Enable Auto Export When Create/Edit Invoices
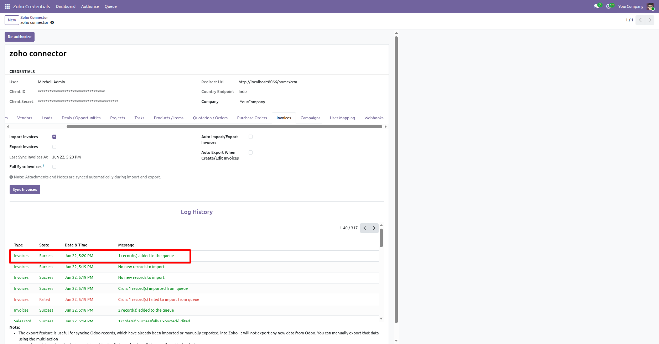 point(250,152)
